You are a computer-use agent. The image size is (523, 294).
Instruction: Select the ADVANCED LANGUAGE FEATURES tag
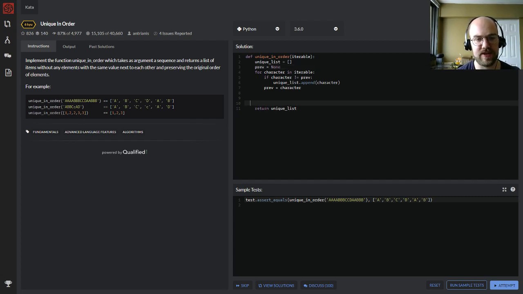tap(90, 132)
